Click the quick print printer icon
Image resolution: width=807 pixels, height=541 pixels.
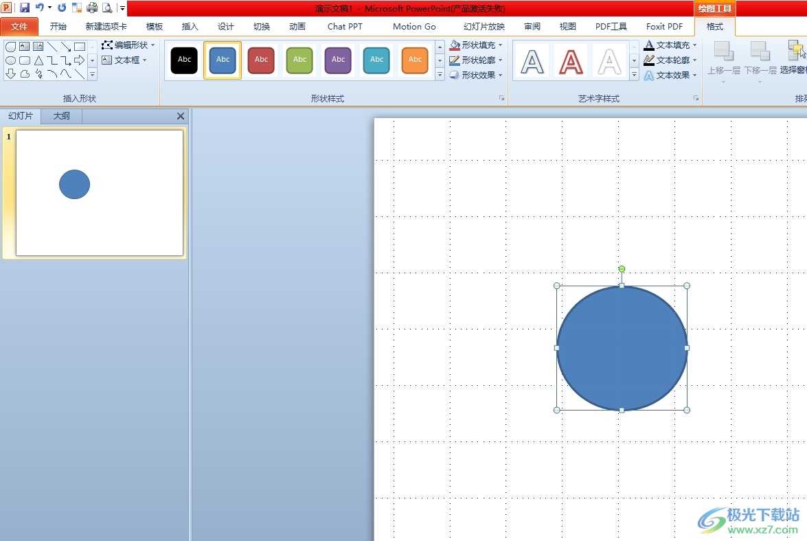(92, 7)
